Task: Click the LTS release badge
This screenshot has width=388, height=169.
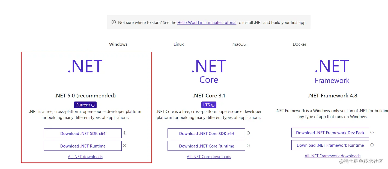Action: [x=209, y=105]
